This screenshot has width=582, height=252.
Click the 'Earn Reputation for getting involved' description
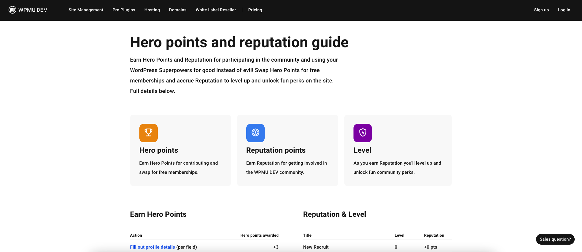pos(286,168)
